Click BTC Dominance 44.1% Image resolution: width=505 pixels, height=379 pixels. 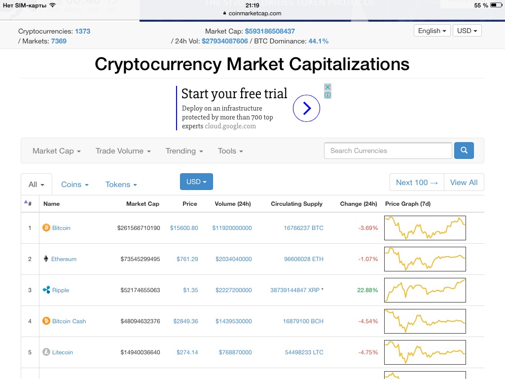click(319, 41)
